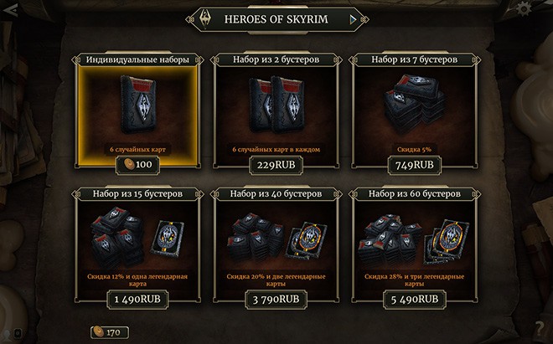This screenshot has height=344, width=553.
Task: Click the gold coin balance 170 indicator
Action: [x=109, y=332]
